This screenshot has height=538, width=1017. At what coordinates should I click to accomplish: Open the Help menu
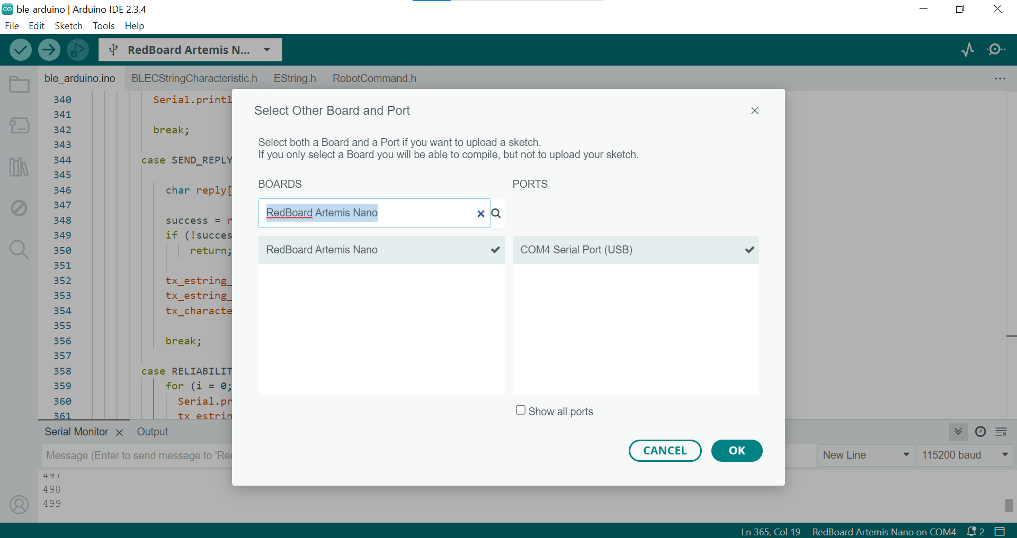[x=135, y=26]
